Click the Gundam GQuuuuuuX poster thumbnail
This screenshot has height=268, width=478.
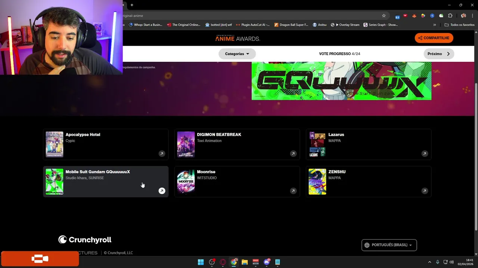click(x=55, y=182)
